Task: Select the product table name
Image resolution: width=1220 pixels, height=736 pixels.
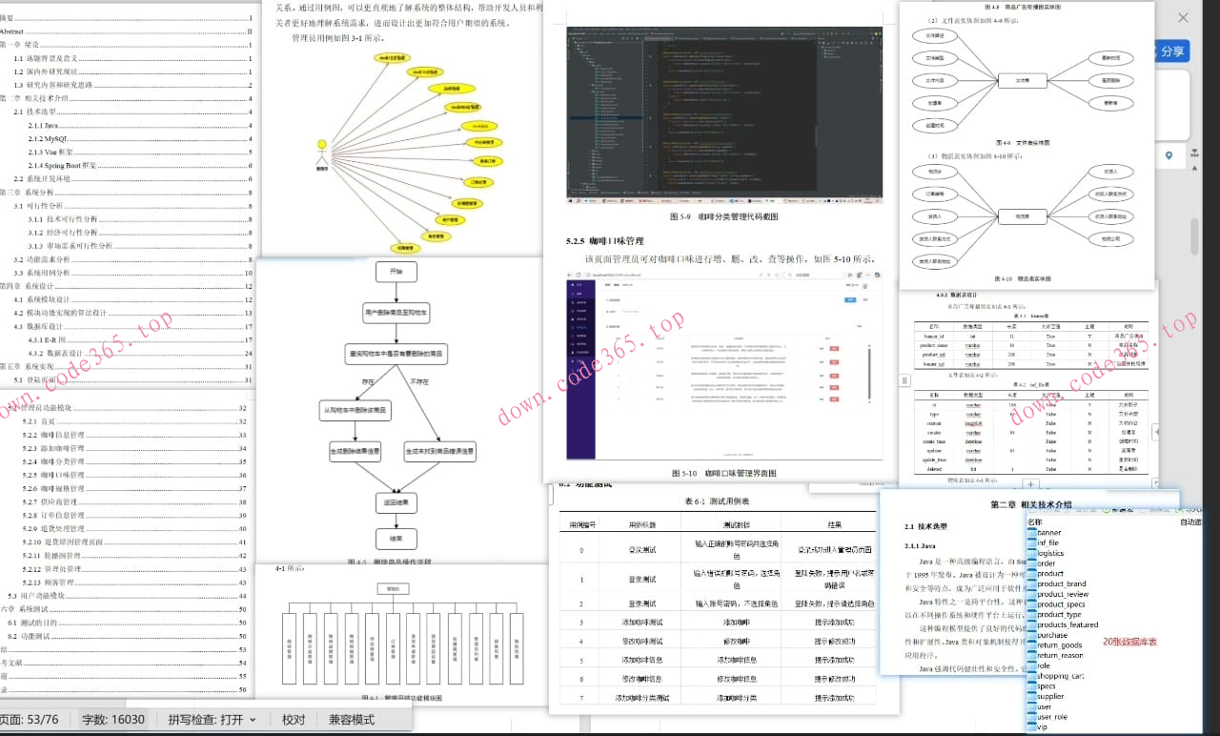Action: (x=1050, y=574)
